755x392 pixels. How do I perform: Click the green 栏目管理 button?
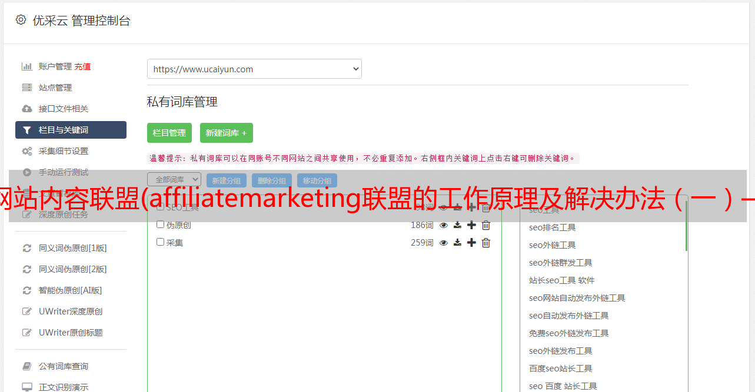169,133
